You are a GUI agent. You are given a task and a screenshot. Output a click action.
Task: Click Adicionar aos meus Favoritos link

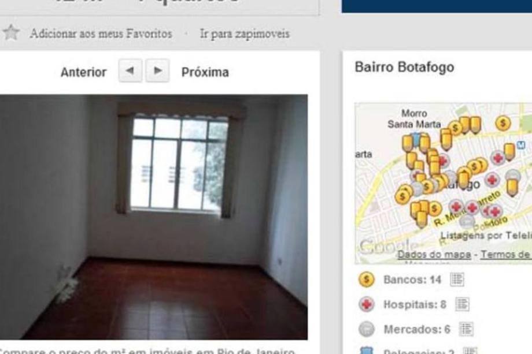(101, 33)
